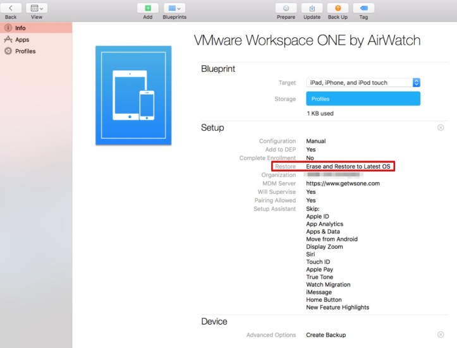Open the Target device type dropdown
The height and width of the screenshot is (348, 457).
(363, 83)
